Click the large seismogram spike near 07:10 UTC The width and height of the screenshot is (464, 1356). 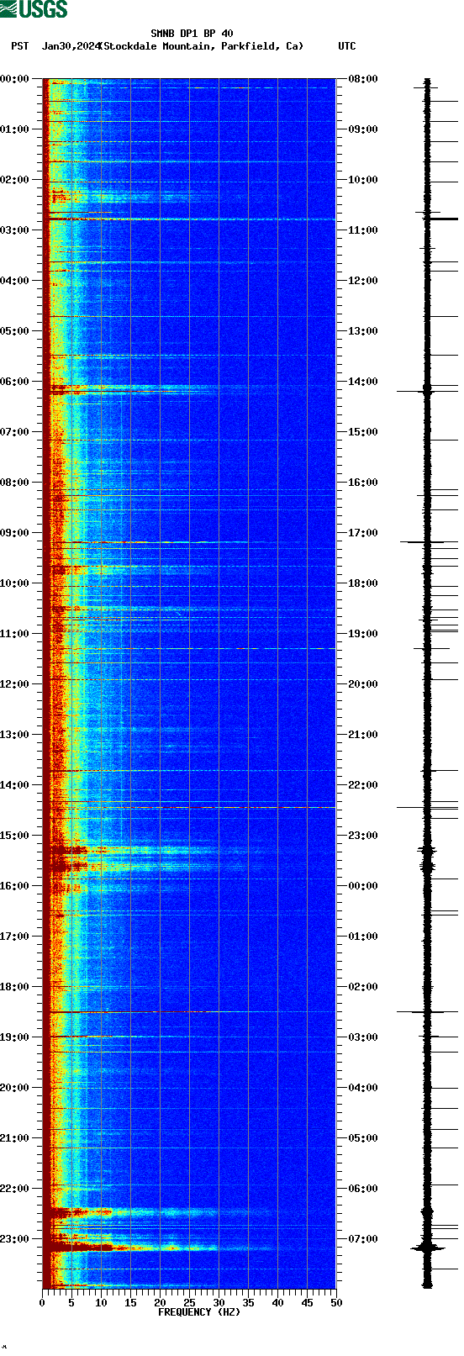click(428, 1248)
